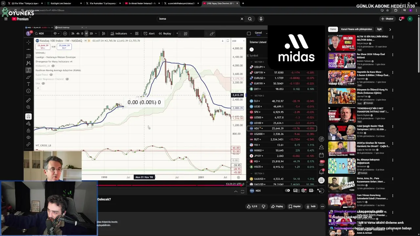
Task: Select the 'İlgili' filter chip
Action: (x=379, y=29)
